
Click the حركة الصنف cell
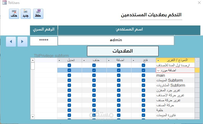tap(175, 105)
